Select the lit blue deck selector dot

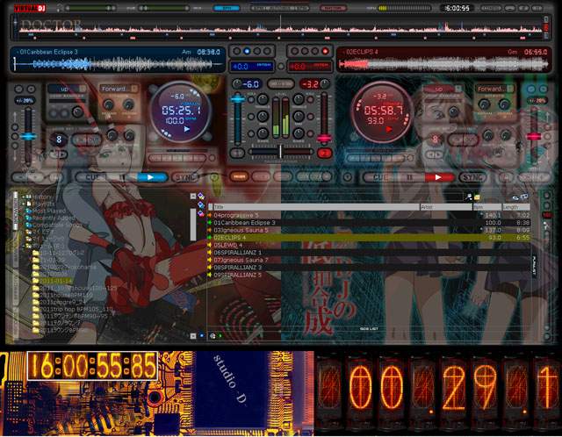coord(247,52)
